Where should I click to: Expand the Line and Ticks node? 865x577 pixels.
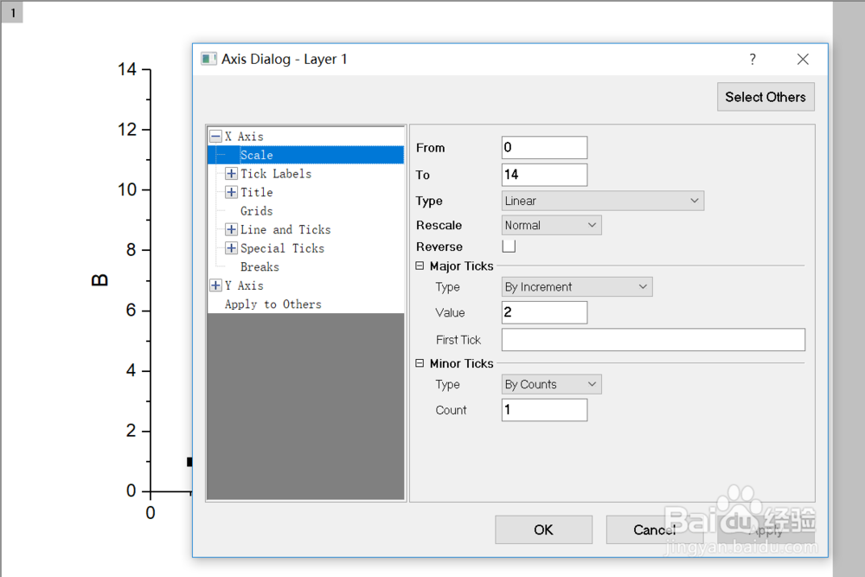pyautogui.click(x=231, y=229)
